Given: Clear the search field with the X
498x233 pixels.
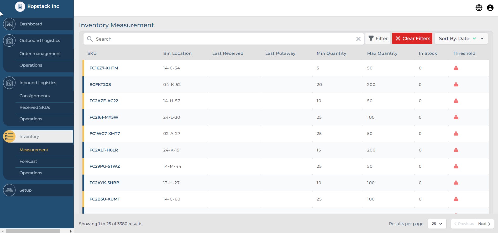Looking at the screenshot, I should tap(358, 39).
